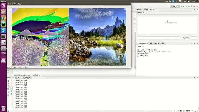199x112 pixels.
Task: Run img_tf with the green play button
Action: coord(181,7)
